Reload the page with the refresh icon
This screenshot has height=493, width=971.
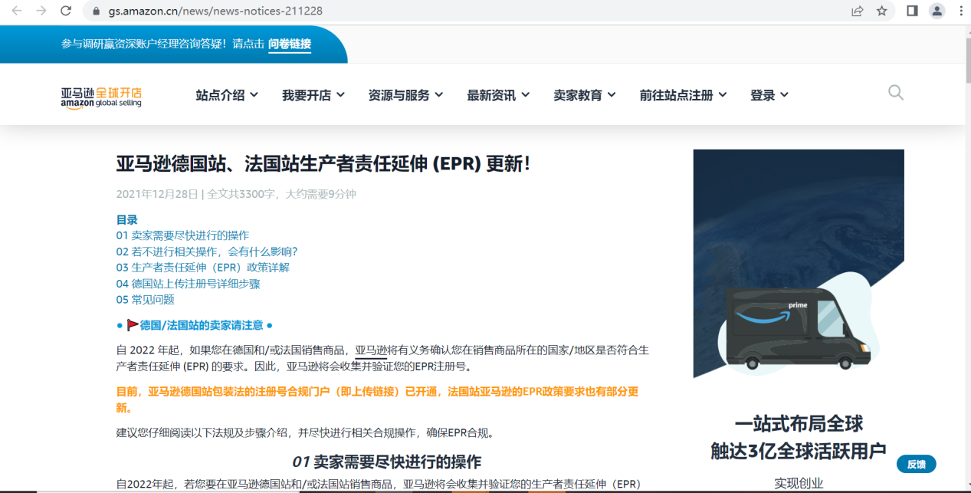click(65, 12)
